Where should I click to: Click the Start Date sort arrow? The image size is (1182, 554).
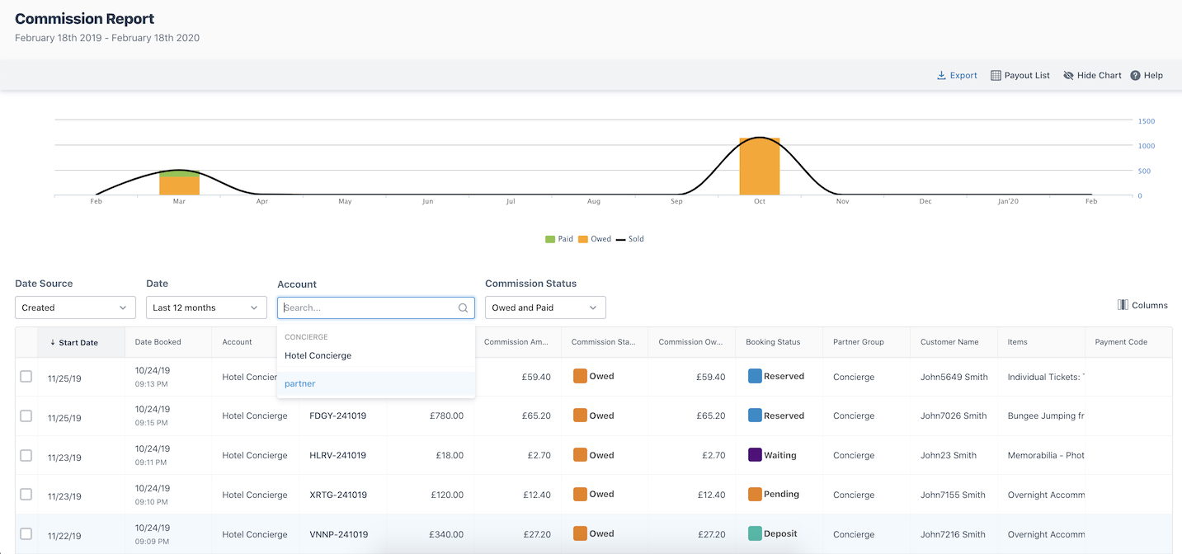click(x=53, y=342)
